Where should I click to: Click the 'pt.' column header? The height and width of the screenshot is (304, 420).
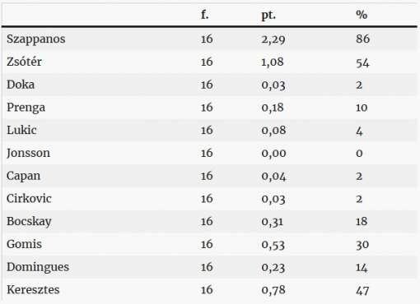click(268, 15)
